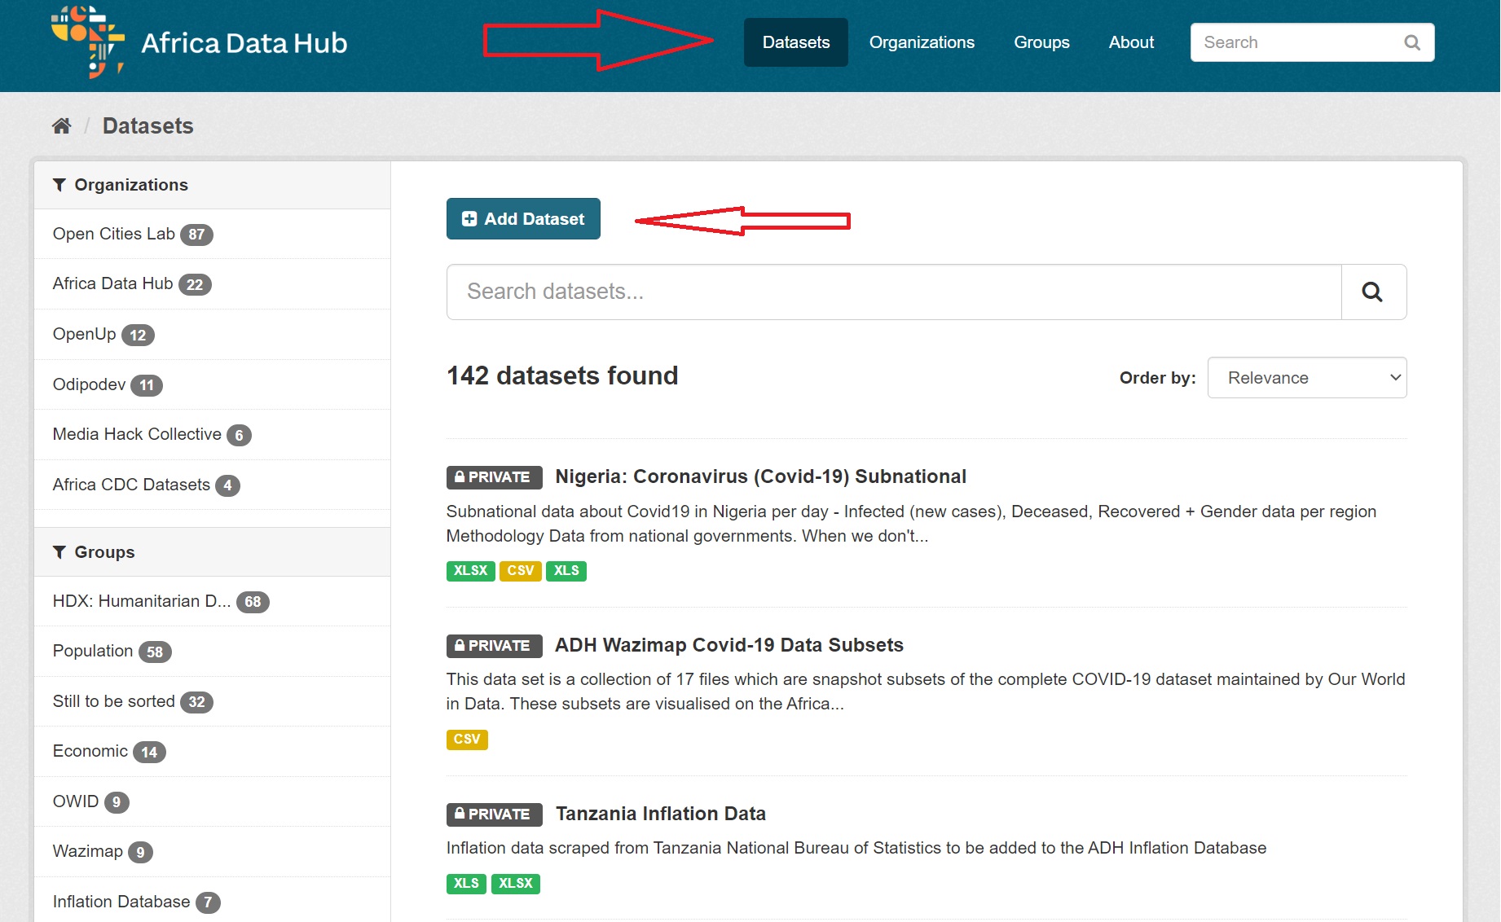1501x922 pixels.
Task: Click the home icon in breadcrumb
Action: click(x=62, y=125)
